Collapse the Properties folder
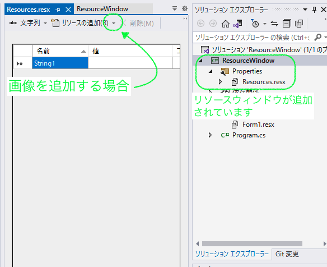 point(210,71)
